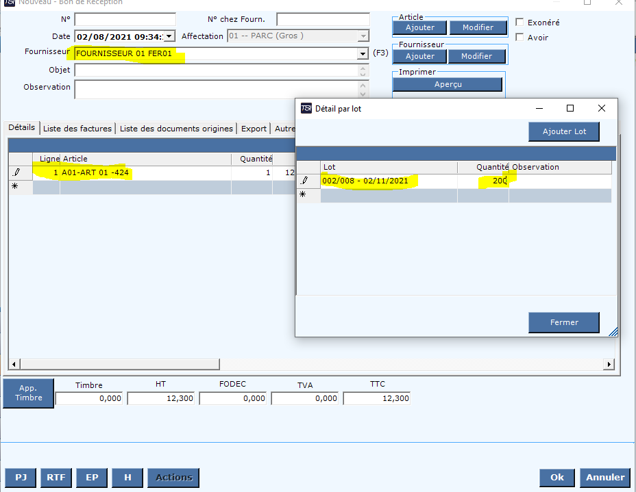Image resolution: width=636 pixels, height=492 pixels.
Task: Click the Observation field spinner arrows
Action: (x=363, y=89)
